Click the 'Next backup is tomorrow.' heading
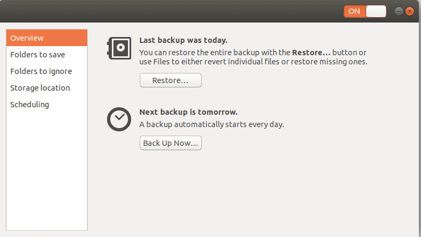The width and height of the screenshot is (421, 237). point(188,112)
